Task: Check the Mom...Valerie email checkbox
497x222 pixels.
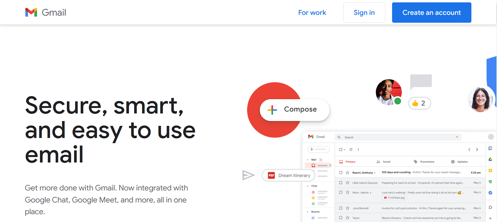Action: [341, 193]
